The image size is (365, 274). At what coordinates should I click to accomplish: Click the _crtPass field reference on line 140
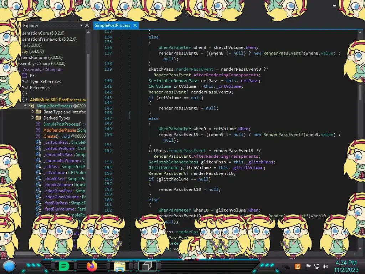coord(248,81)
